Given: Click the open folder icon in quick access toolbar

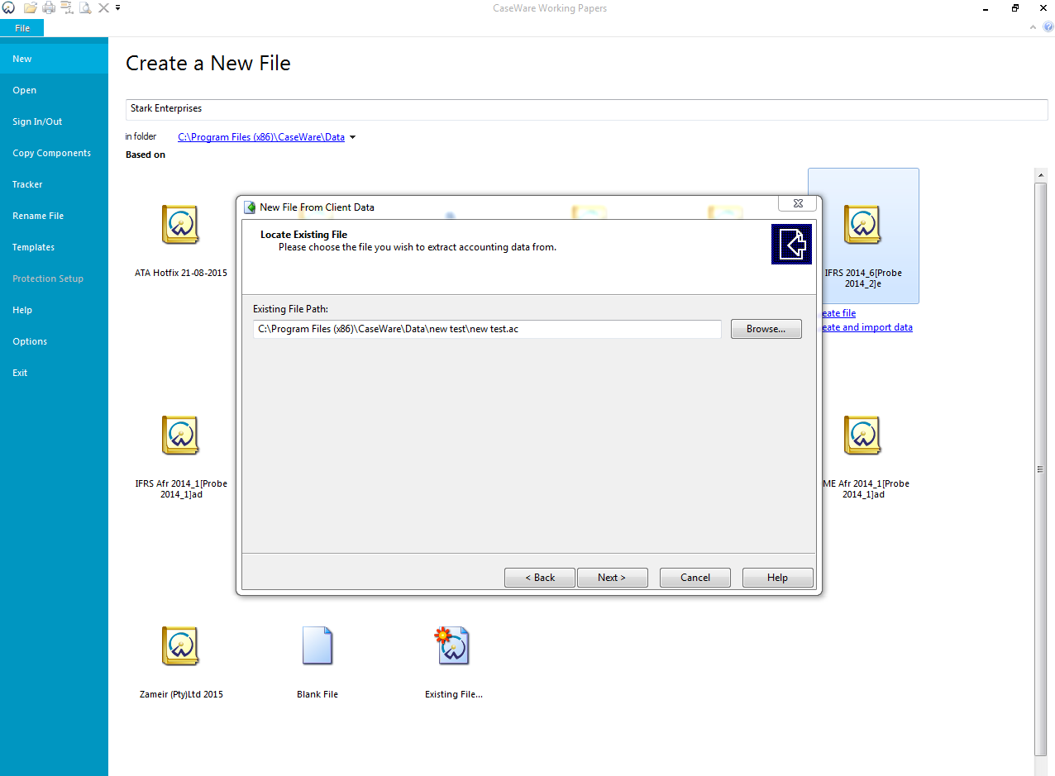Looking at the screenshot, I should (x=31, y=8).
